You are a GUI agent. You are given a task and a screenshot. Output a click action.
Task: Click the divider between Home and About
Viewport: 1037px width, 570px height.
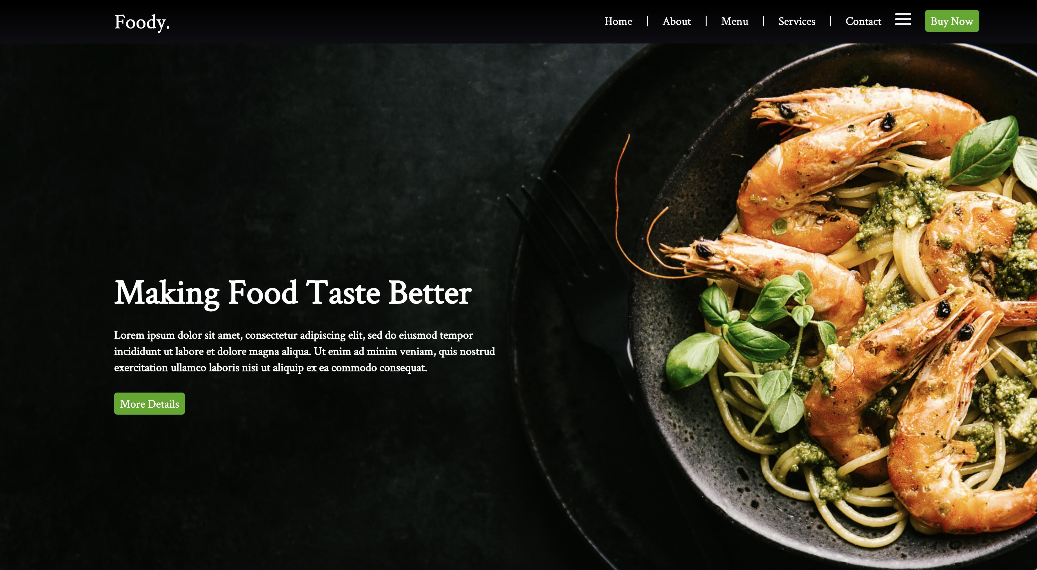(647, 21)
